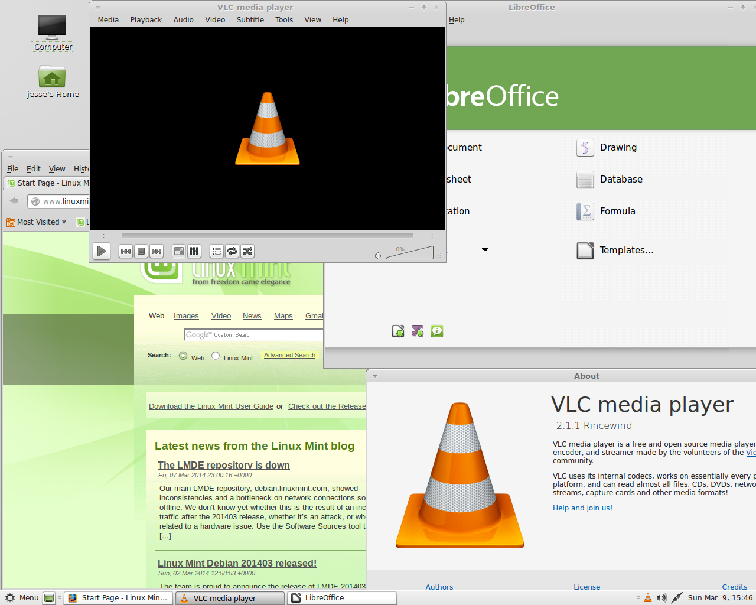This screenshot has height=605, width=756.
Task: Go back in the Firefox browser
Action: pos(14,201)
